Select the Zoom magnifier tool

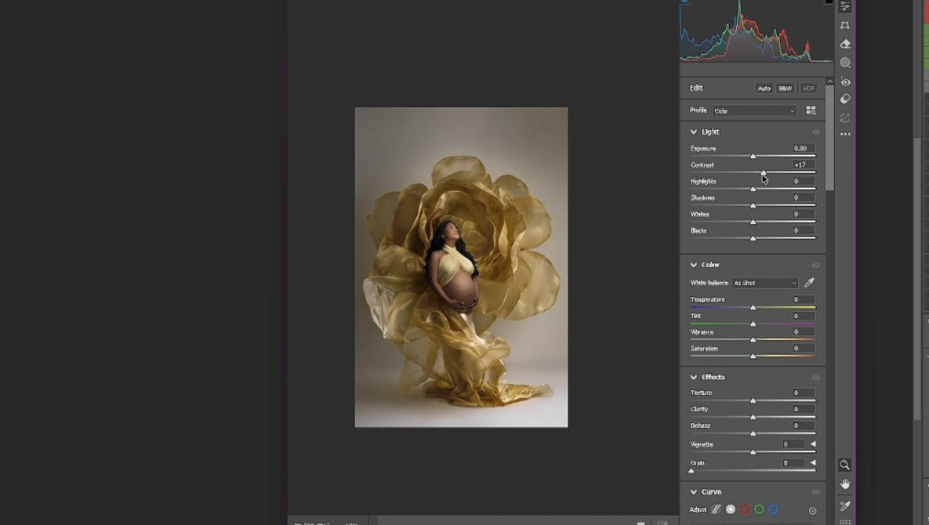tap(845, 465)
